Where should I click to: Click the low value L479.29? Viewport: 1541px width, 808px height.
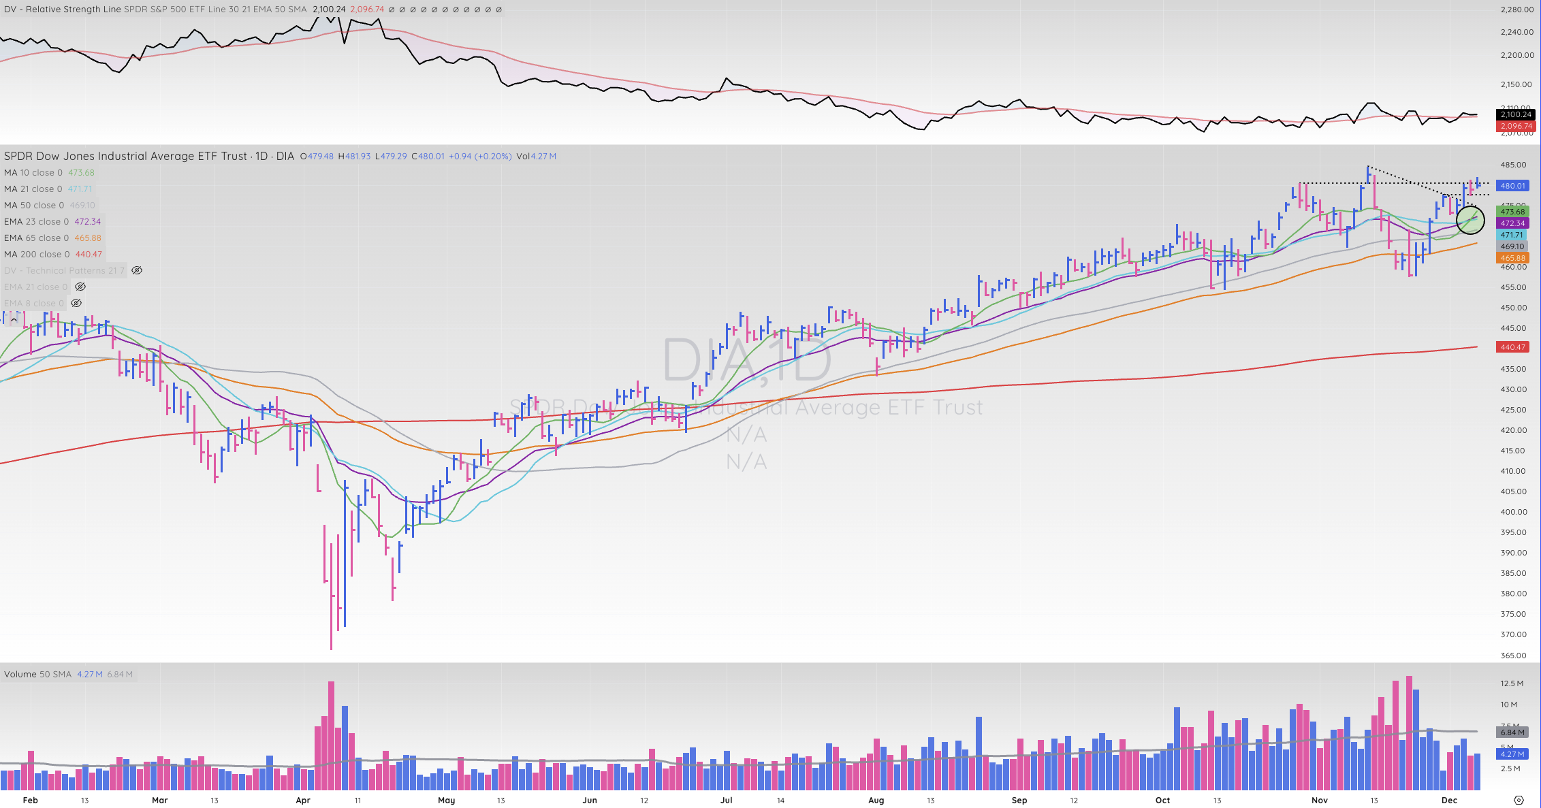(391, 156)
